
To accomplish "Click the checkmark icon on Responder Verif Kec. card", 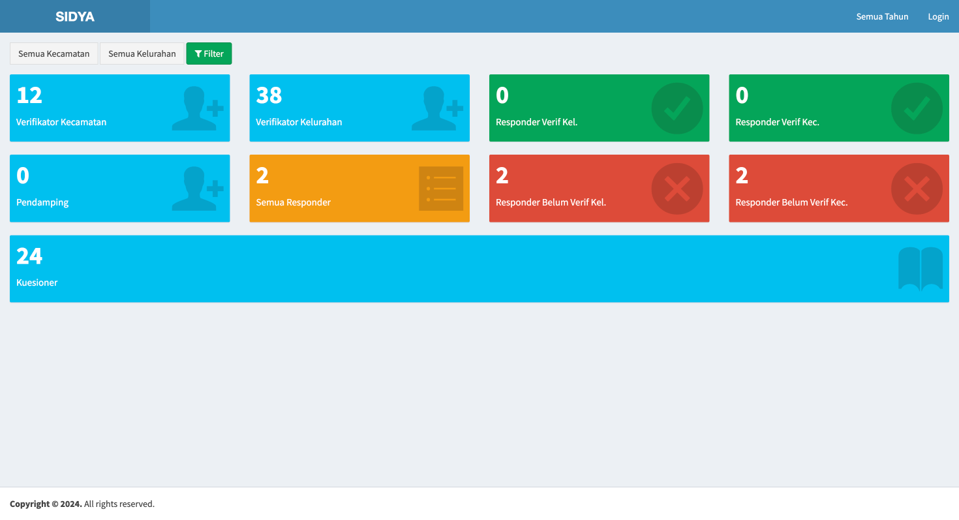I will click(x=917, y=108).
